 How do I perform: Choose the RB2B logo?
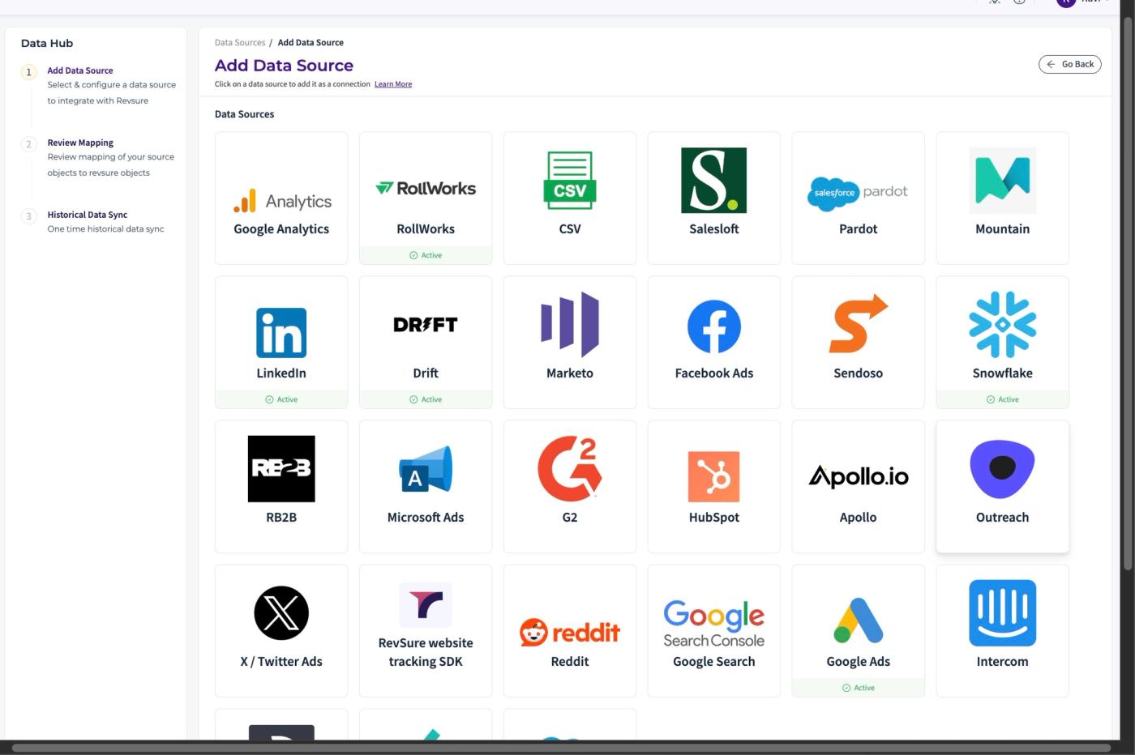(281, 469)
